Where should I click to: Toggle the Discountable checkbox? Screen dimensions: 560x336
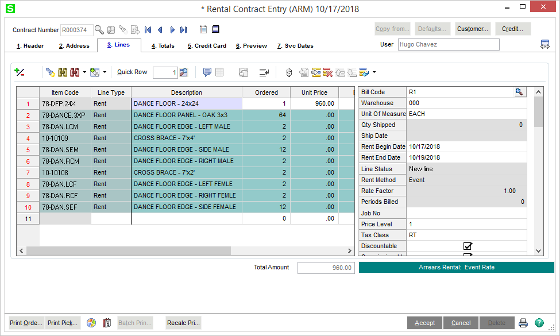[468, 246]
